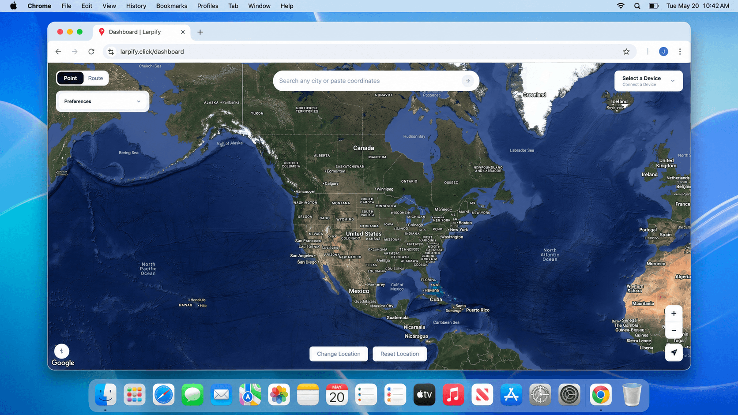Open Notes from the Dock
The width and height of the screenshot is (738, 415).
308,394
